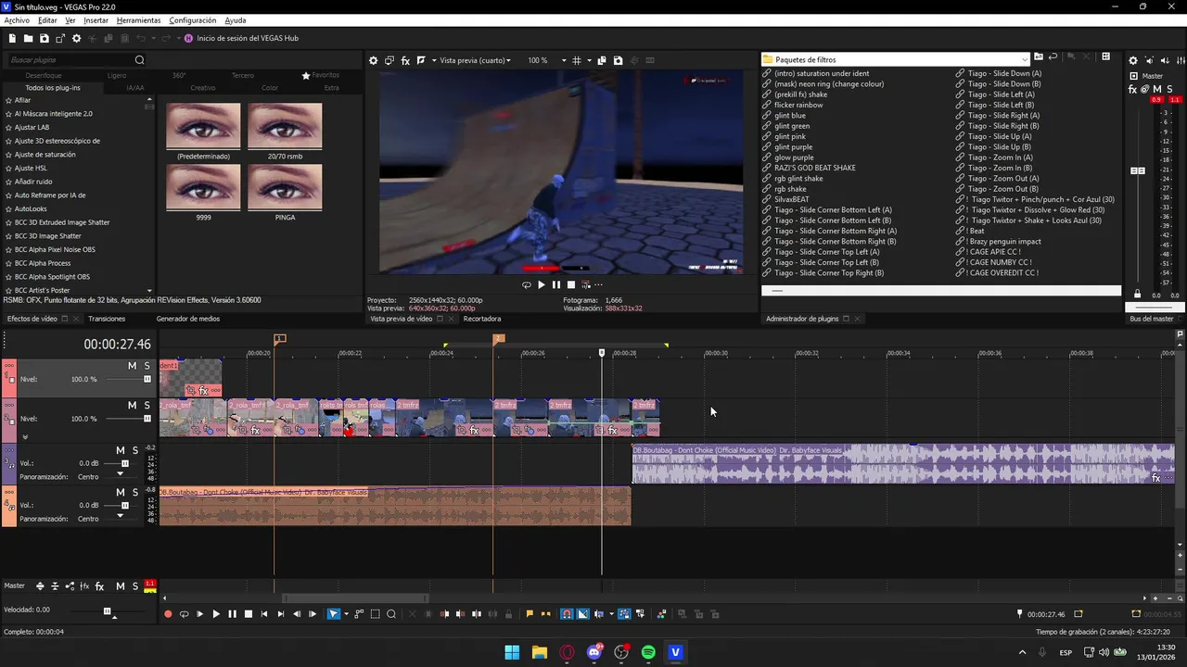Pause playback in the transport bar

click(x=232, y=614)
